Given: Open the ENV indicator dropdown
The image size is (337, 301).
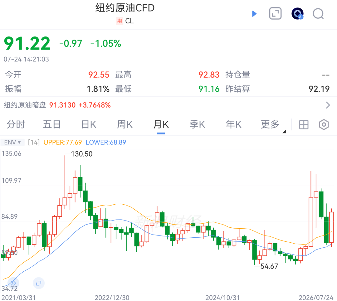Looking at the screenshot, I should [12, 142].
